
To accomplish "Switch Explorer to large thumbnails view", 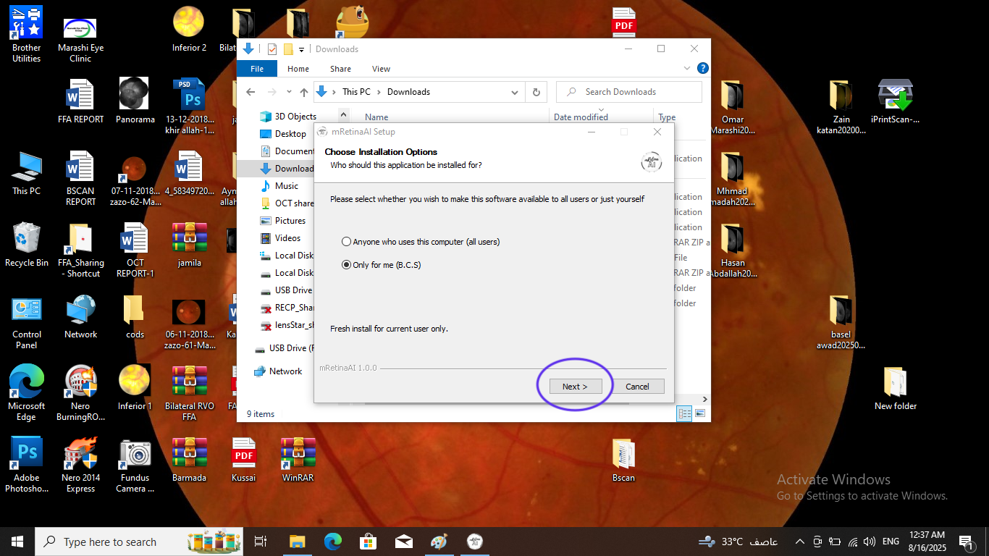I will tap(700, 413).
